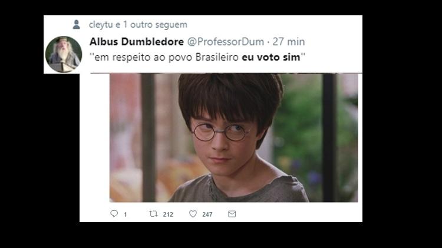Viewport: 442px width, 248px height.
Task: Select the bold 'eu voto sim' text
Action: pyautogui.click(x=271, y=57)
